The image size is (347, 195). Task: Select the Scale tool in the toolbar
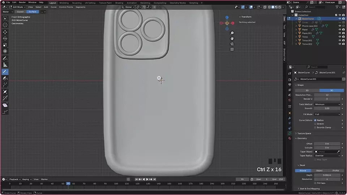click(x=5, y=45)
